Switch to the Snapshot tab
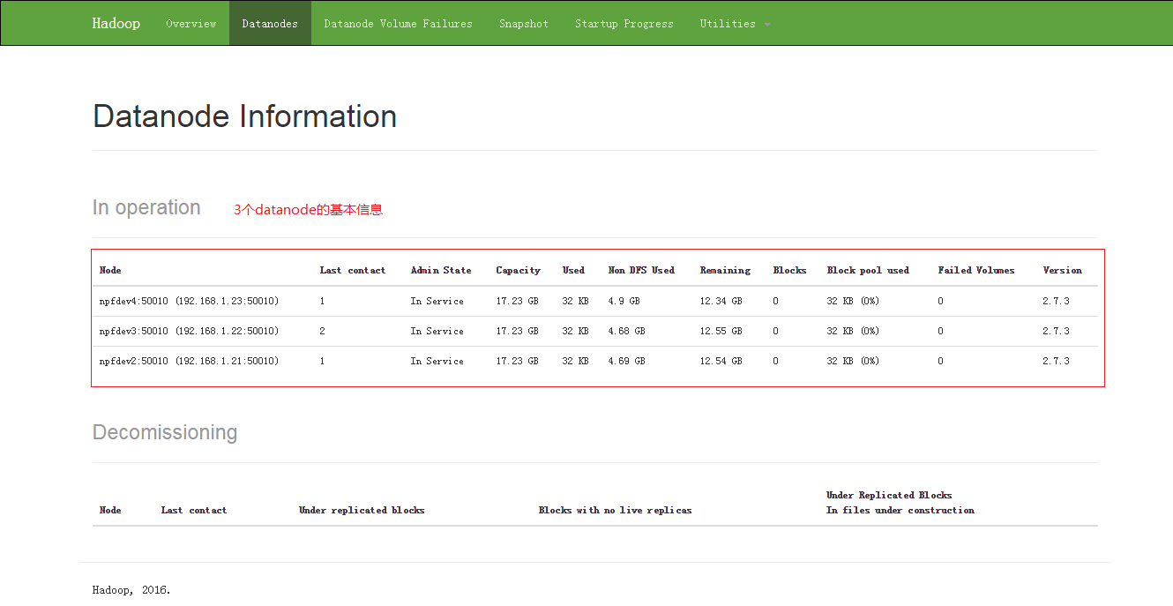 (x=523, y=24)
